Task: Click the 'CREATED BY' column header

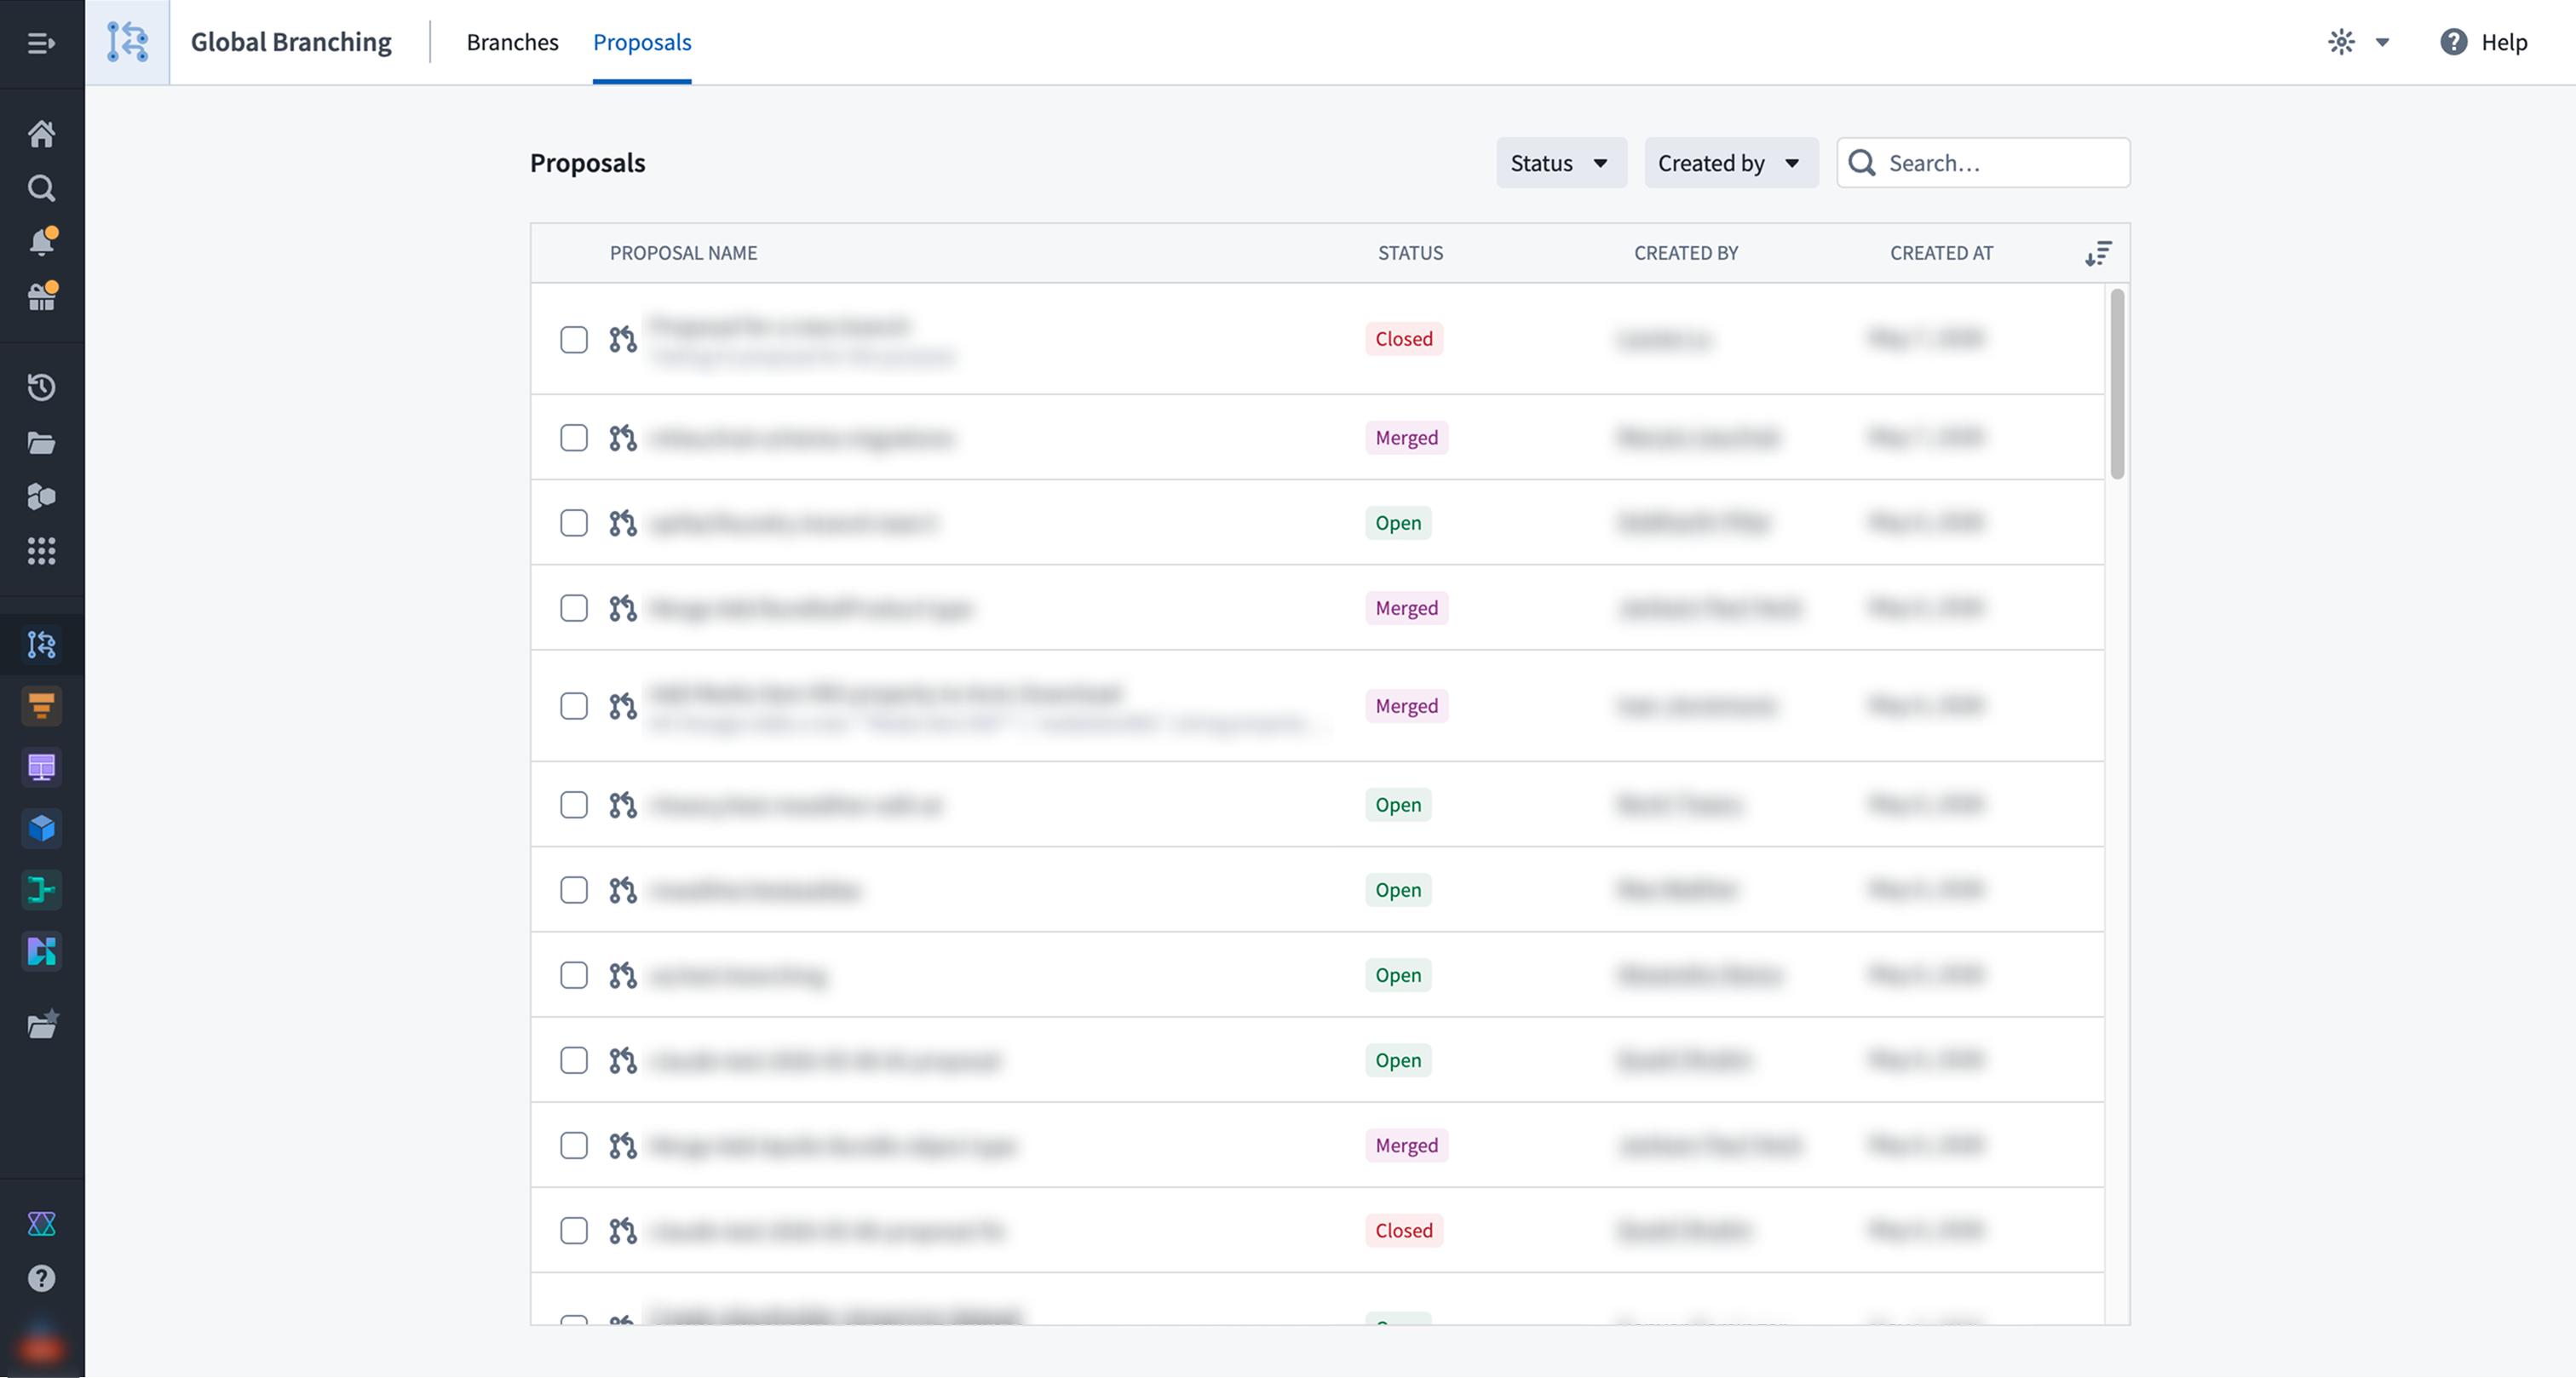Action: (1686, 253)
